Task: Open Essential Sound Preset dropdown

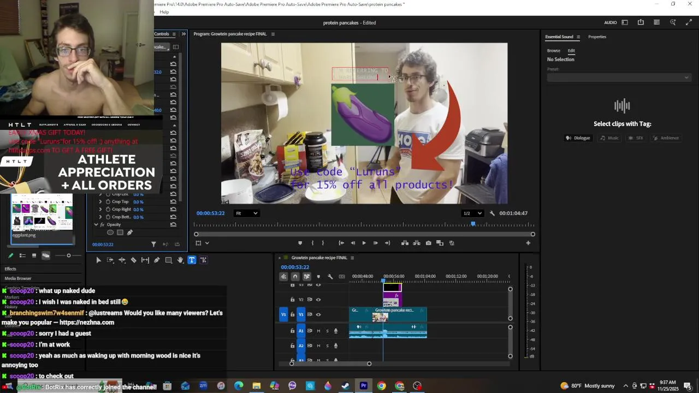Action: pyautogui.click(x=619, y=78)
